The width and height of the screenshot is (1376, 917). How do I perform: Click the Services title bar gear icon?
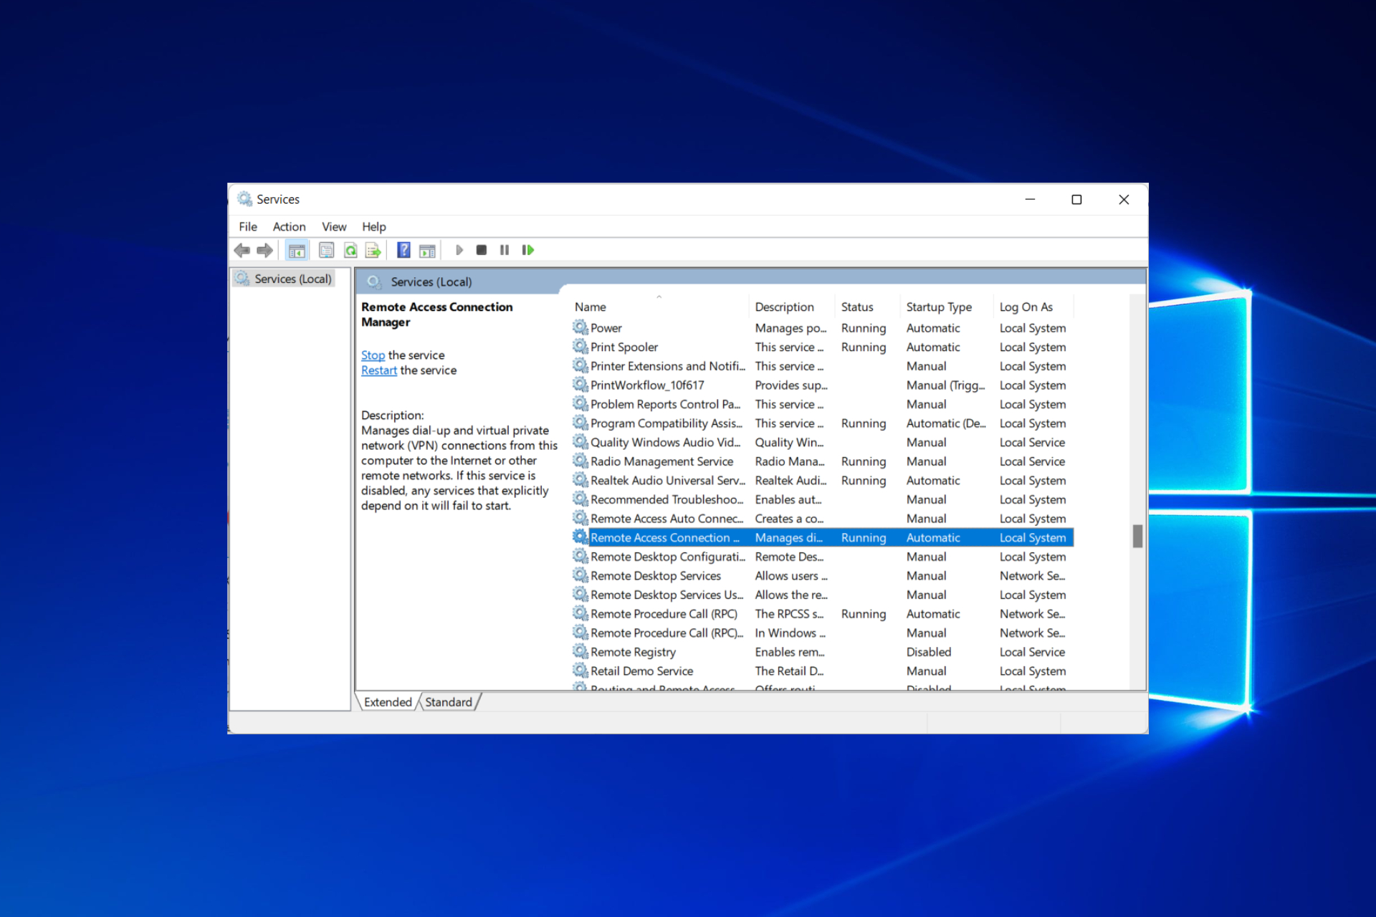pyautogui.click(x=244, y=198)
